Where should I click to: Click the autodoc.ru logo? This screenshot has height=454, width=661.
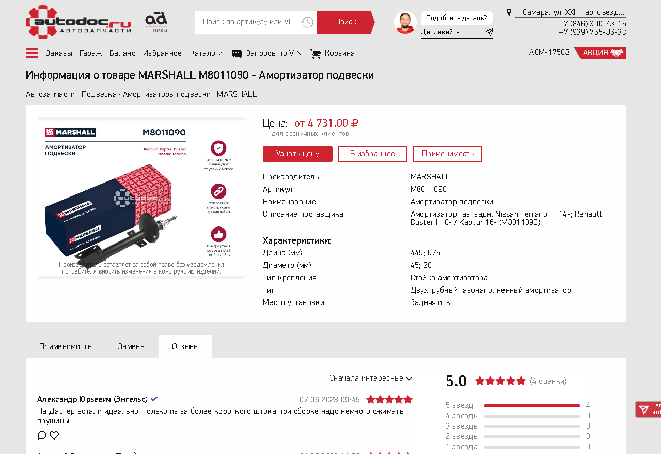pos(78,22)
